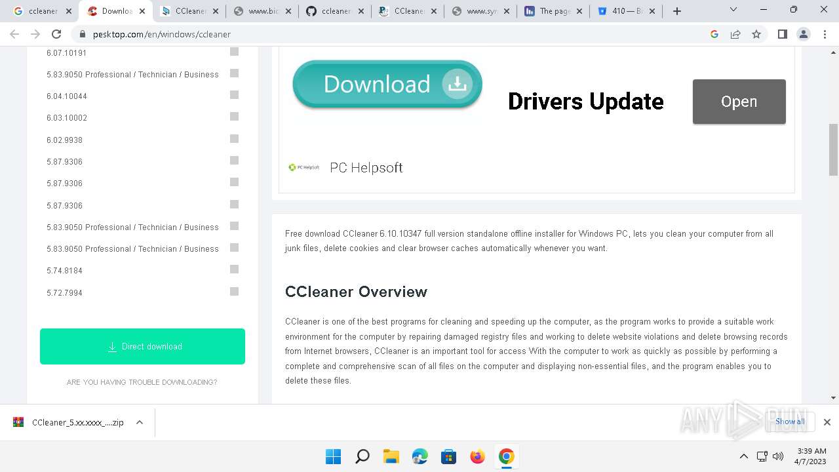The width and height of the screenshot is (839, 472).
Task: Show all downloads
Action: point(790,422)
